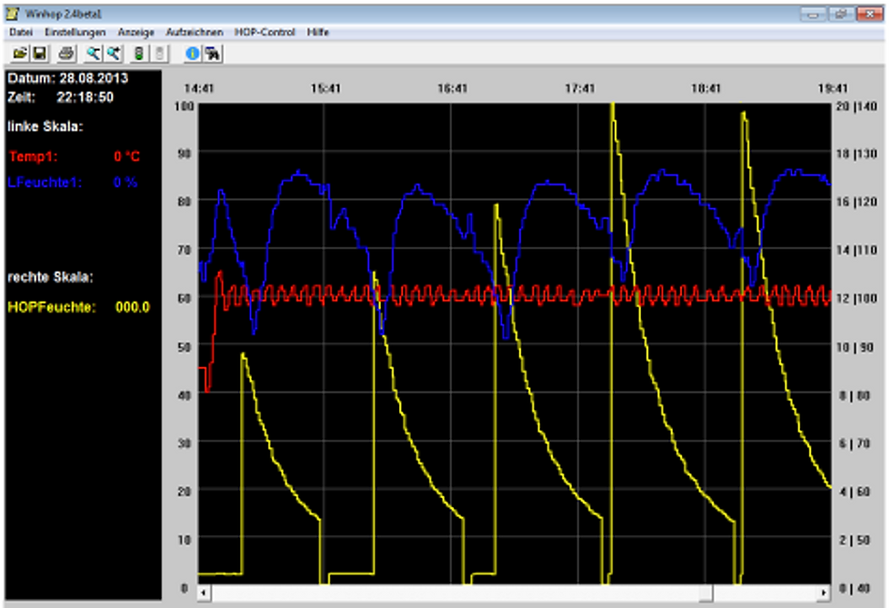
Task: Click the "12 |100" label on the right scale
Action: pyautogui.click(x=856, y=298)
